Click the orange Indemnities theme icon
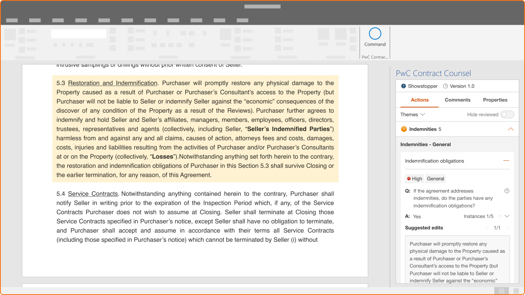This screenshot has height=295, width=525. click(x=404, y=129)
